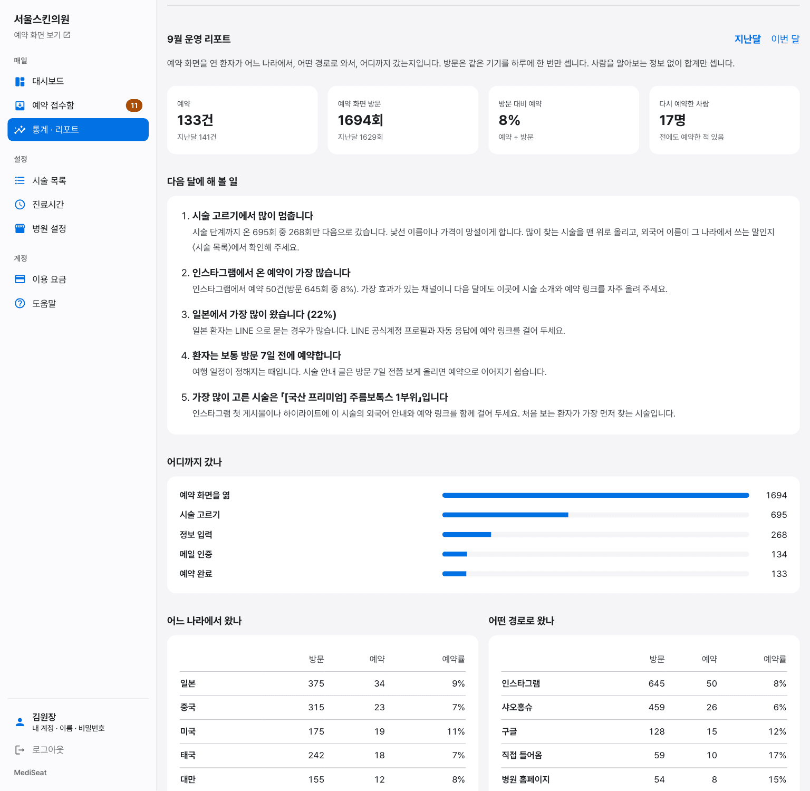Click the 인스타그램 row in channel table
Image resolution: width=810 pixels, height=791 pixels.
pyautogui.click(x=644, y=683)
